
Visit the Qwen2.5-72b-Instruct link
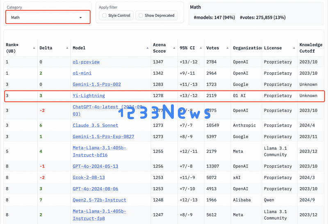[99, 200]
